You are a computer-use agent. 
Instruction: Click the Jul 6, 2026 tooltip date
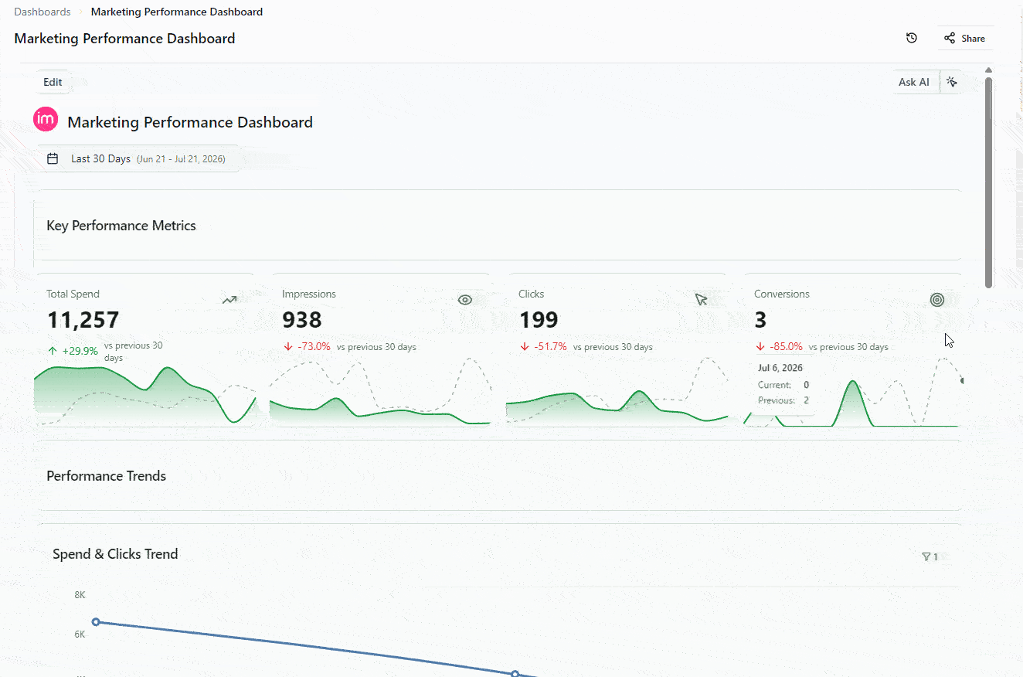pyautogui.click(x=780, y=368)
